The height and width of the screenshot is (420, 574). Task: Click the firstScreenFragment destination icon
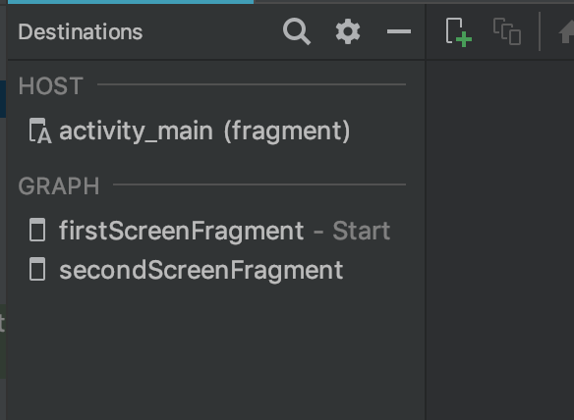pyautogui.click(x=37, y=230)
